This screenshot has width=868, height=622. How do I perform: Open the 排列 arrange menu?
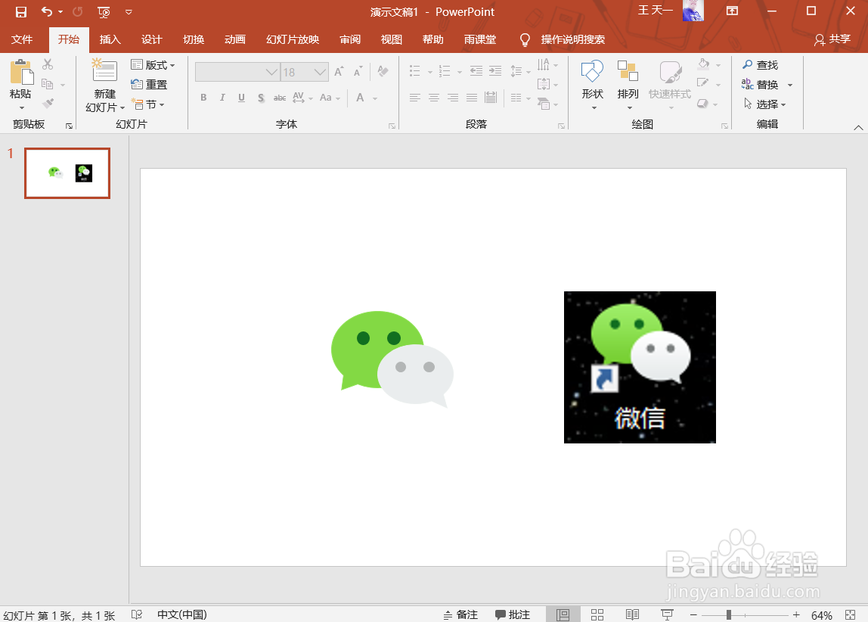[628, 84]
